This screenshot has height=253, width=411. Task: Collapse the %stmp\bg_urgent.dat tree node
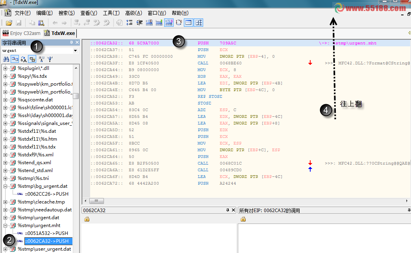click(5, 186)
